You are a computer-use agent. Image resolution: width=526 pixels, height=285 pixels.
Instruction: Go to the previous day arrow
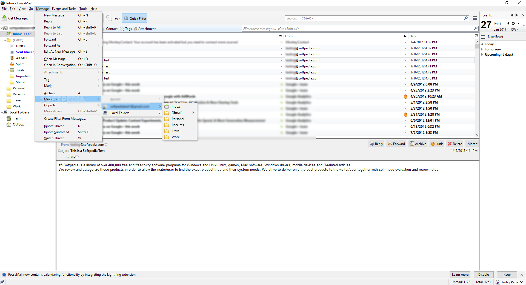[508, 24]
